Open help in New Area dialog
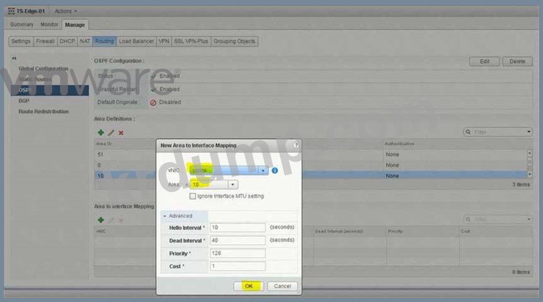Screen dimensions: 543x302 click(296, 145)
